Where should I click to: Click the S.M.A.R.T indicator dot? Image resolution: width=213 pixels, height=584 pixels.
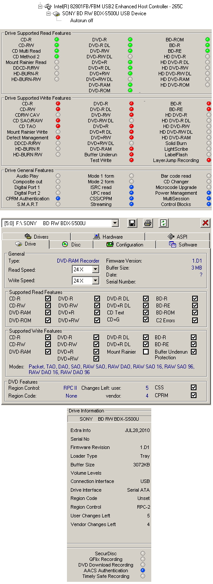point(58,204)
